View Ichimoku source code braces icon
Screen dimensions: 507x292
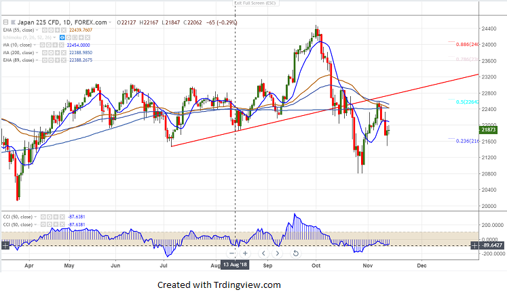[75, 37]
